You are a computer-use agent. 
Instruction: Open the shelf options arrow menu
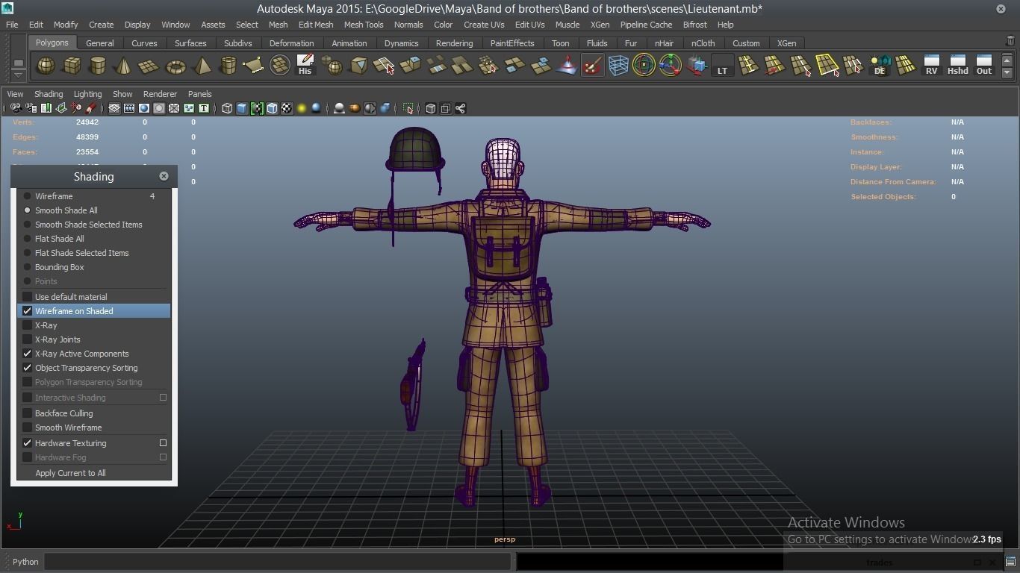pos(18,75)
